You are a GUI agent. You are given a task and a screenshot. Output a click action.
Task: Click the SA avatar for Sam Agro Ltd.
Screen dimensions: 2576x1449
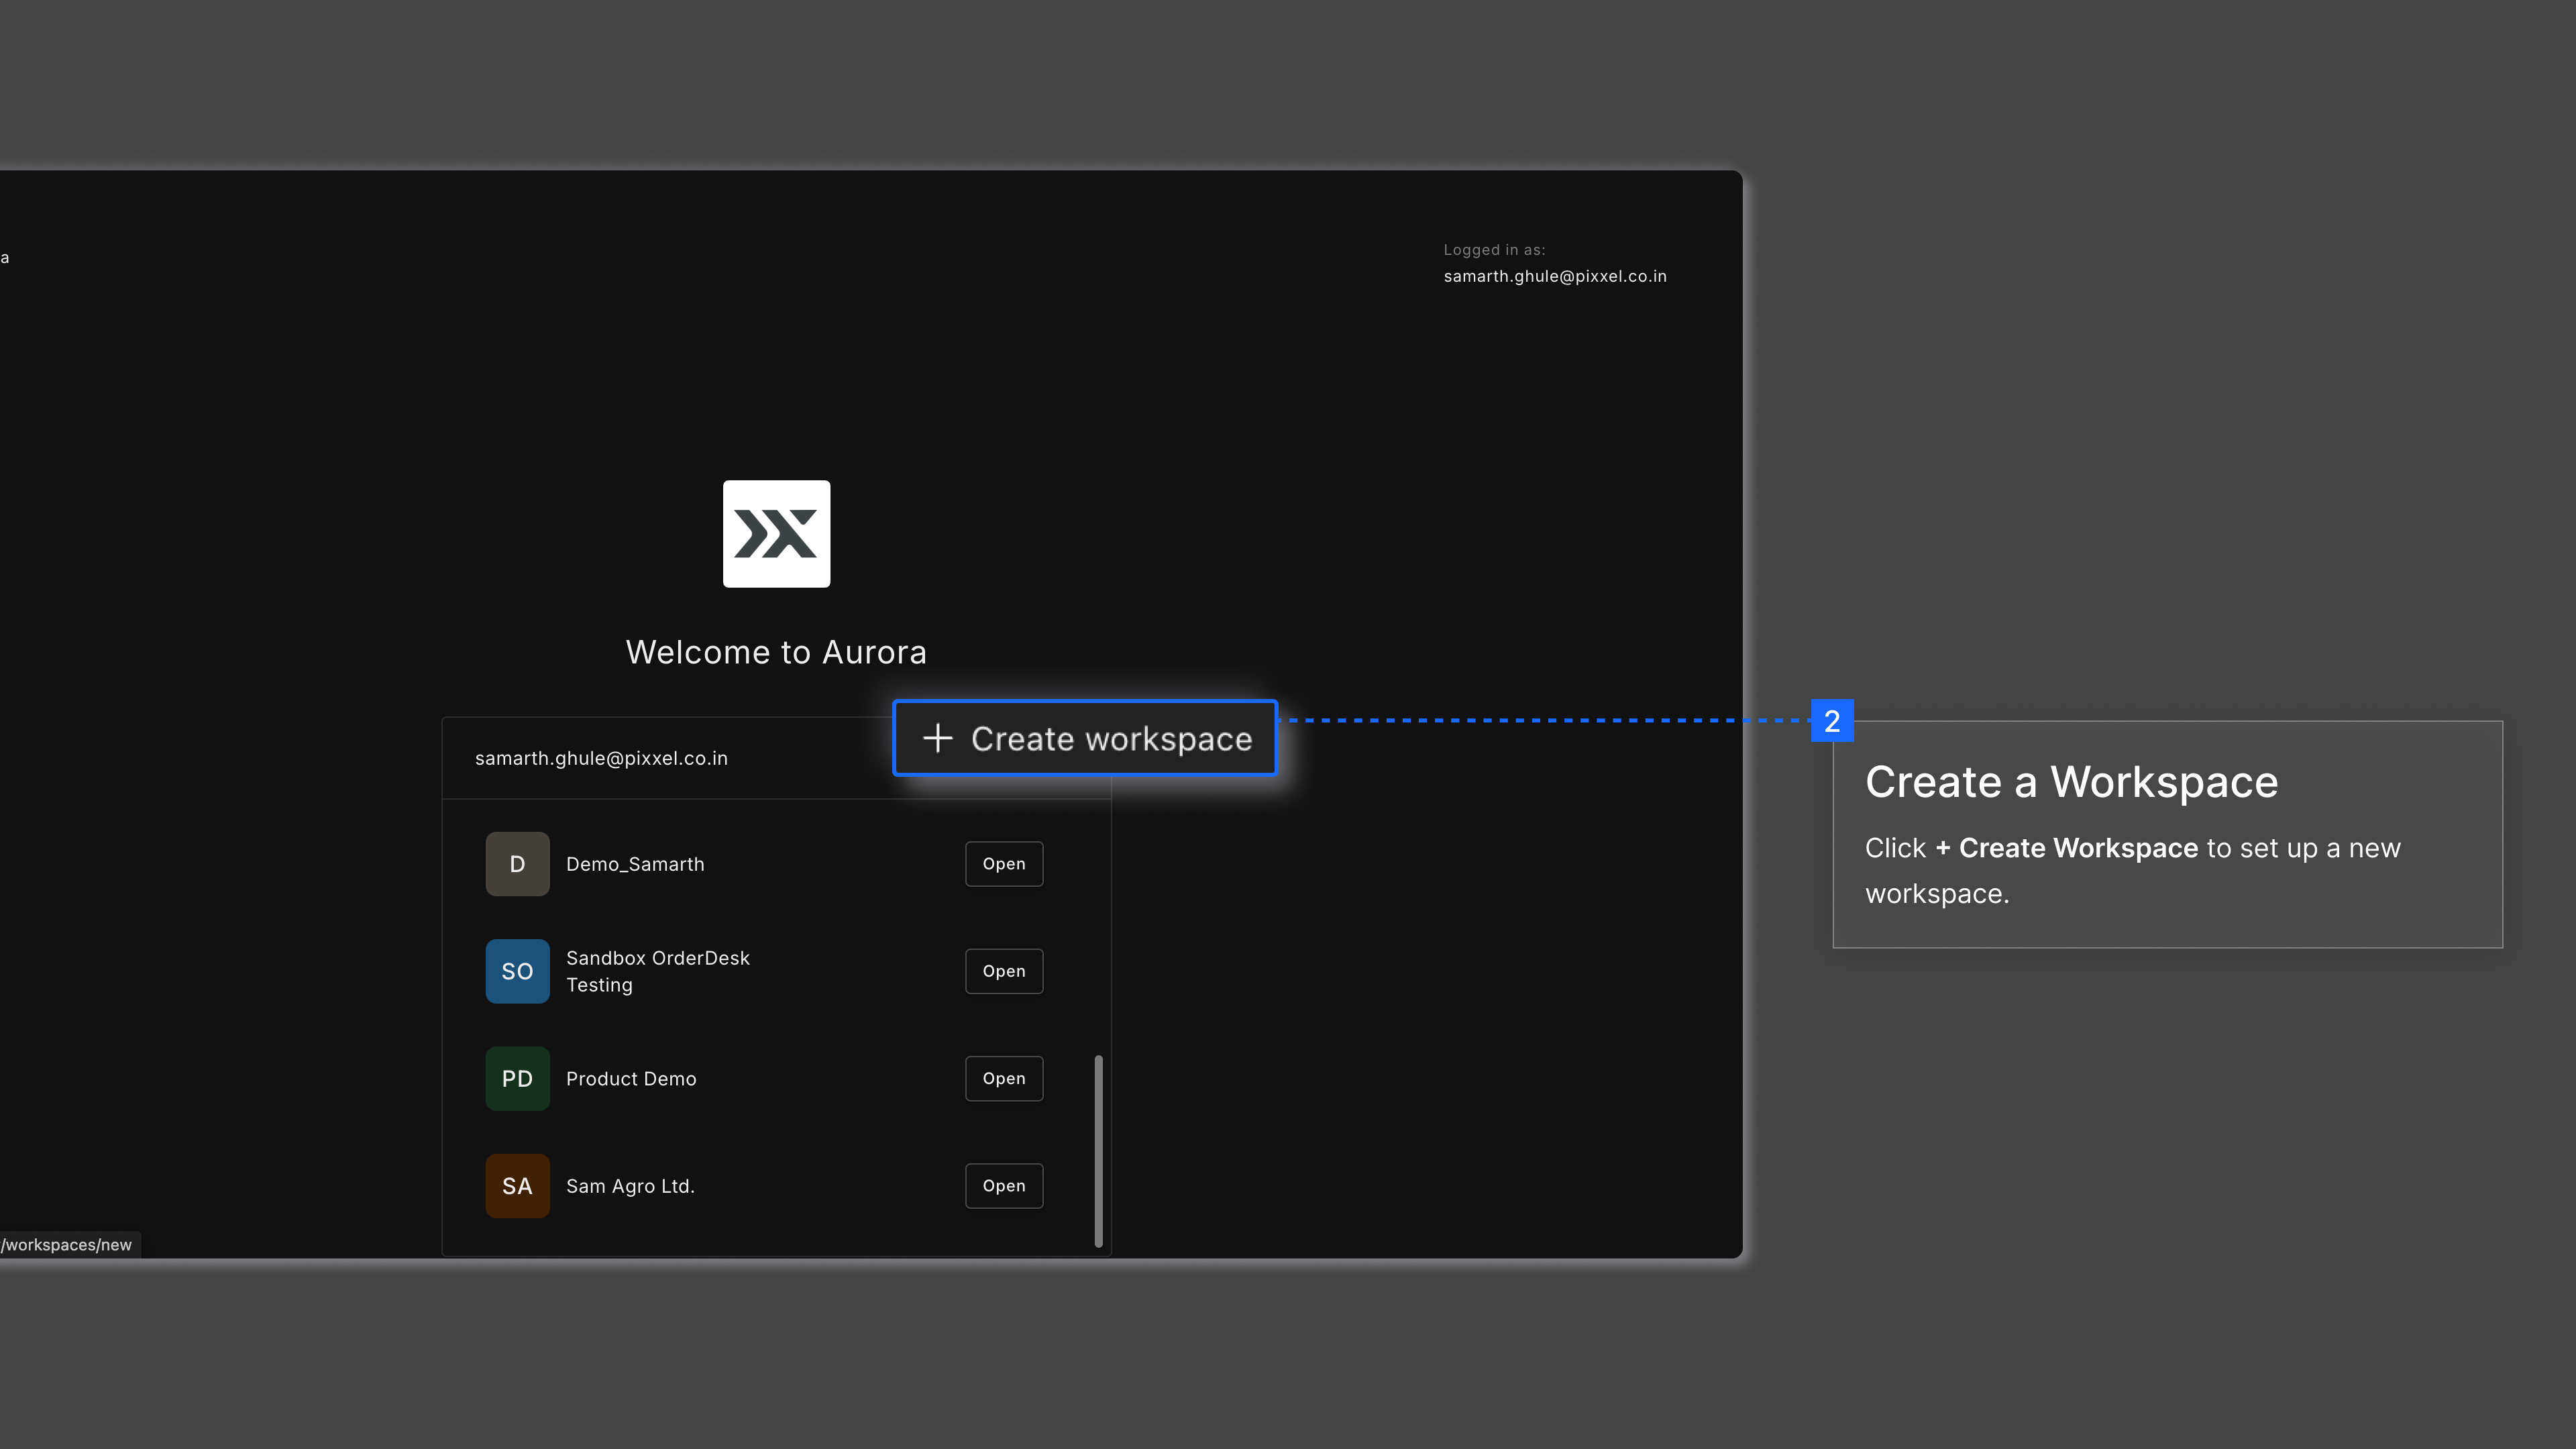[517, 1186]
